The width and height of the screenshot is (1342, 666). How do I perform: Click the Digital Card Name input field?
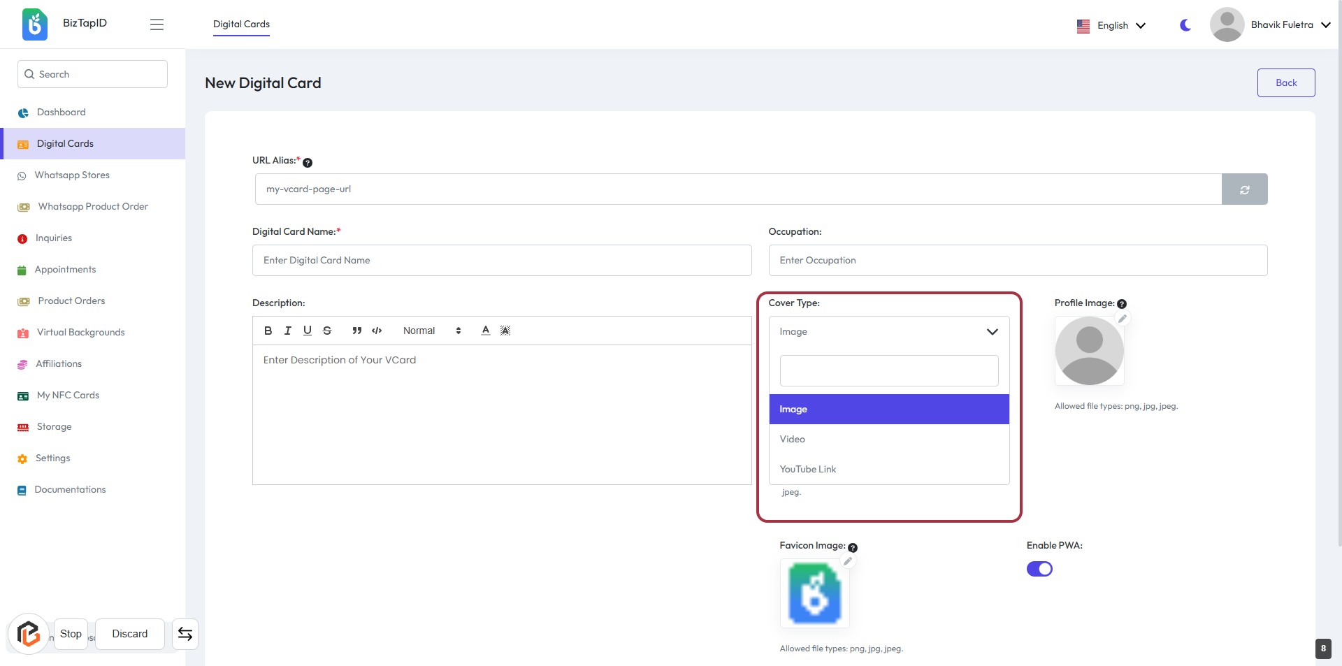[x=501, y=260]
